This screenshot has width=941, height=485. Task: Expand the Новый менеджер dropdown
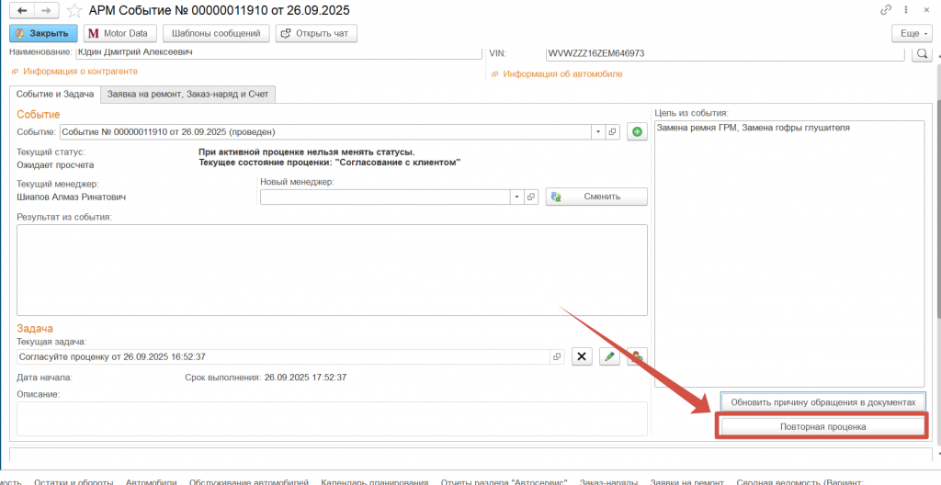(x=516, y=197)
